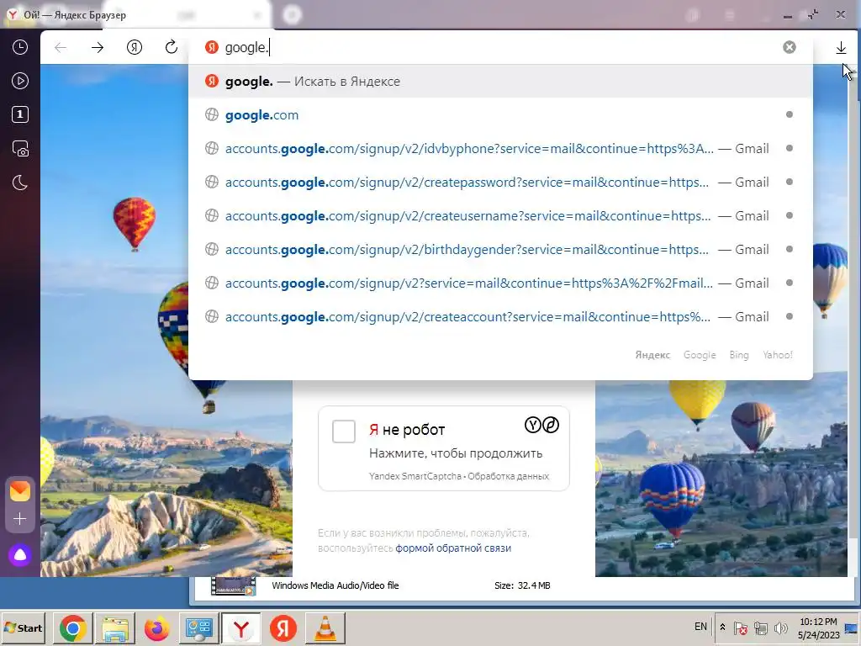Viewport: 861px width, 646px height.
Task: Open the screenshot camera tool in sidebar
Action: pyautogui.click(x=20, y=149)
